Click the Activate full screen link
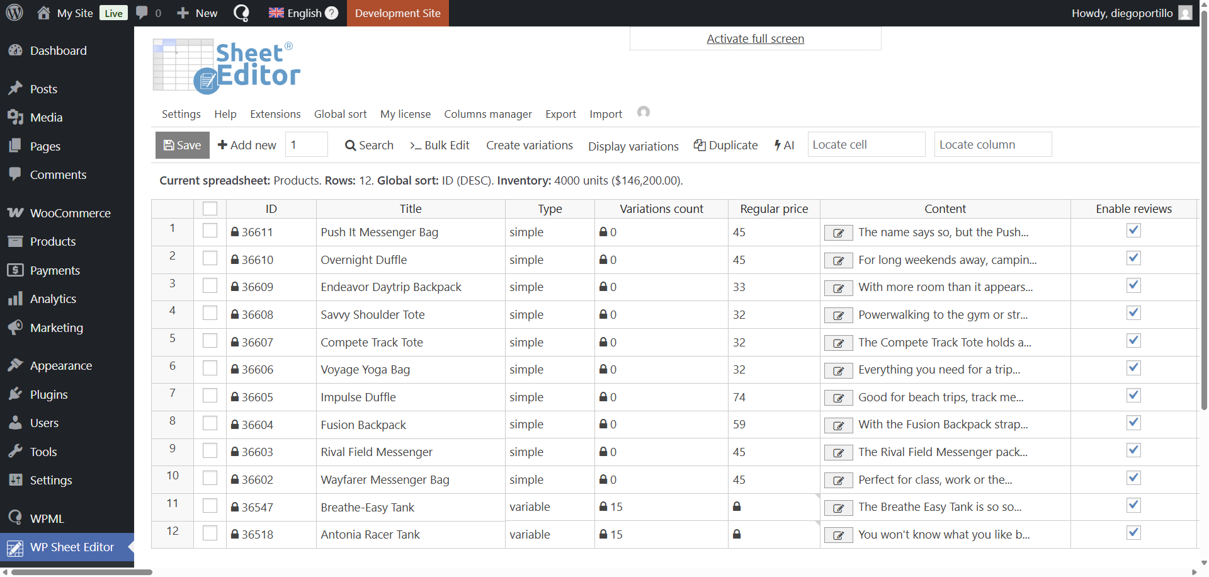Viewport: 1209px width, 577px height. click(x=755, y=39)
